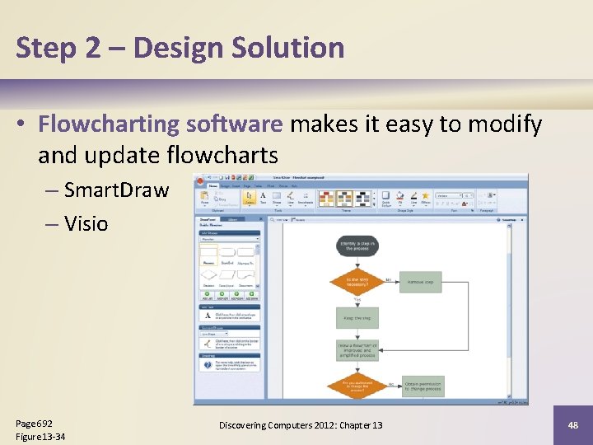The width and height of the screenshot is (593, 445).
Task: Select the Process shape in shape library
Action: click(208, 255)
